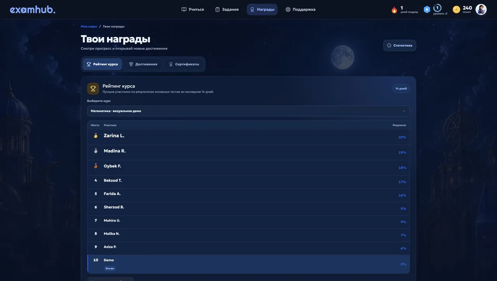Screen dimensions: 497x281
Task: Click the gold coin icon
Action: 457,9
